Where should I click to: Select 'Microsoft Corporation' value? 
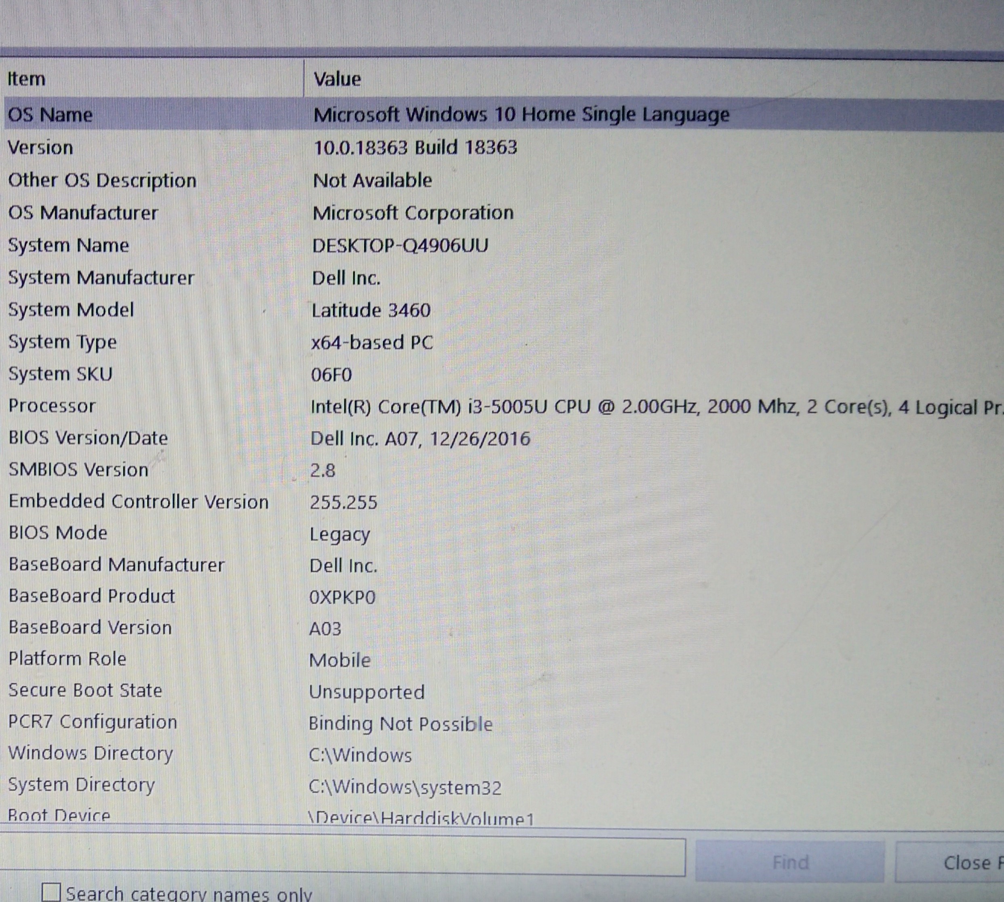click(413, 213)
